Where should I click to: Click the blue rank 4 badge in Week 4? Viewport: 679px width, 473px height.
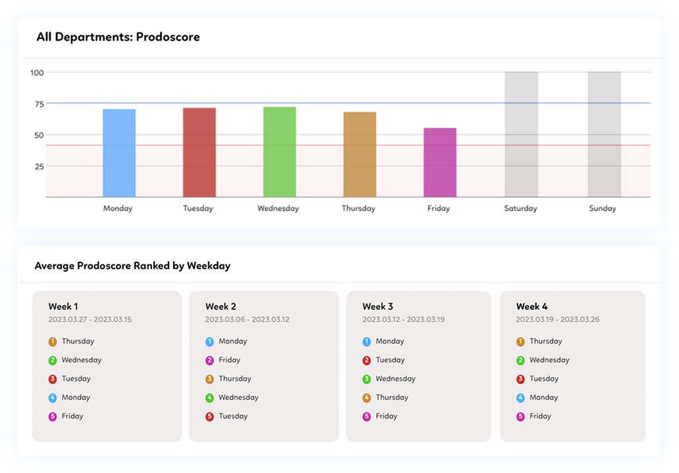pos(520,398)
